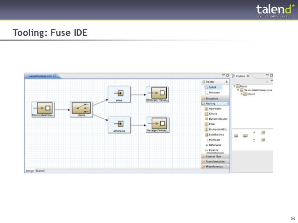The width and height of the screenshot is (298, 223).
Task: Pick the Marquee tool in Palette
Action: (212, 93)
